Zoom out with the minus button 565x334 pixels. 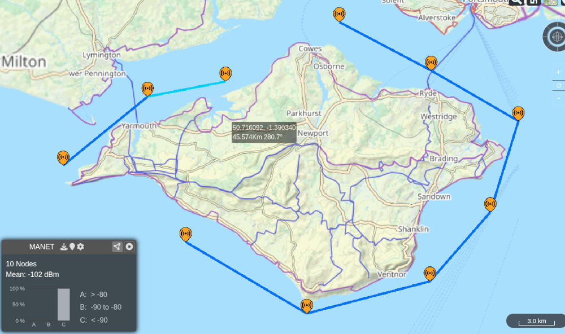coord(558,98)
